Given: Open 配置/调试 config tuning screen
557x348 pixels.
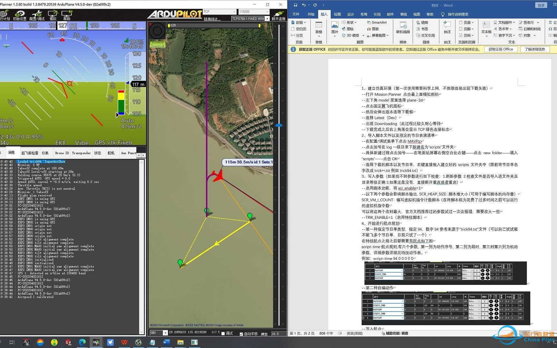Looking at the screenshot, I should pyautogui.click(x=37, y=15).
